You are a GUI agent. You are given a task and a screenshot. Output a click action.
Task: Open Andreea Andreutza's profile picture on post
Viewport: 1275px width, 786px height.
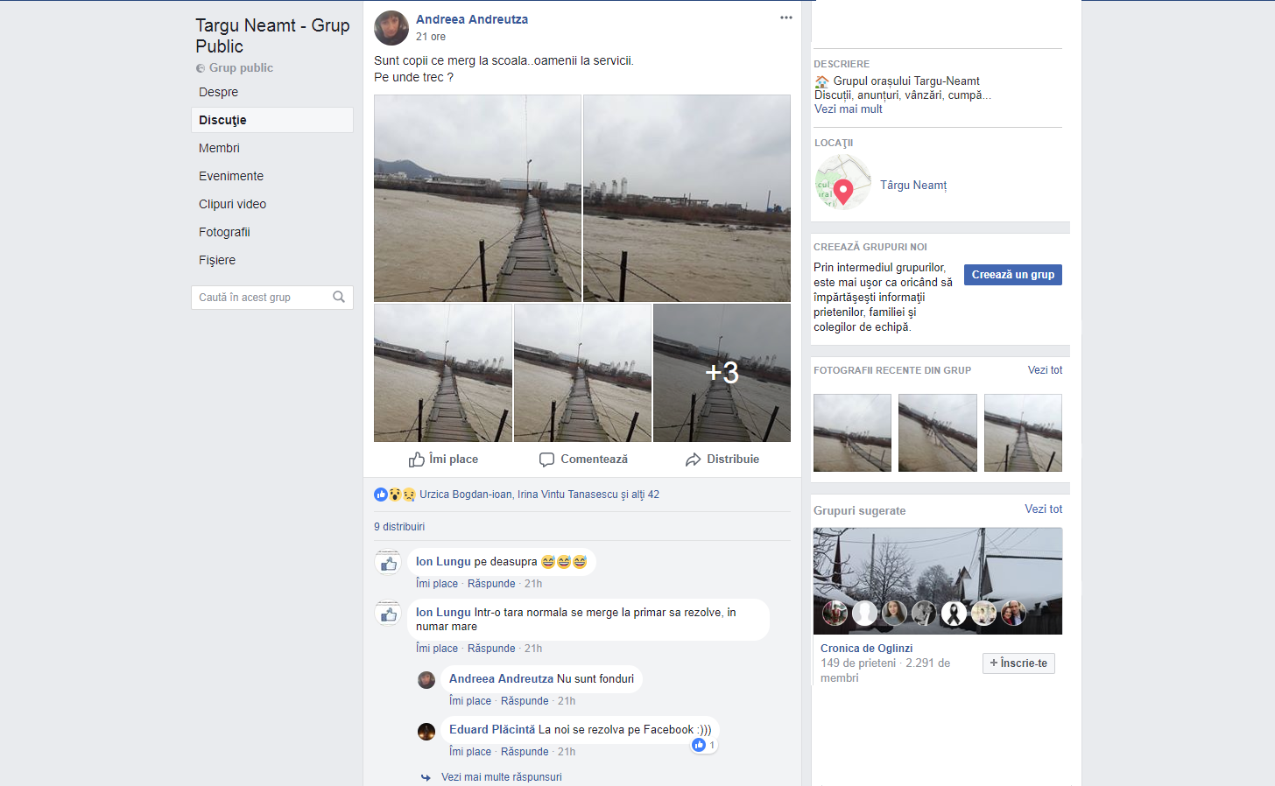click(x=391, y=28)
